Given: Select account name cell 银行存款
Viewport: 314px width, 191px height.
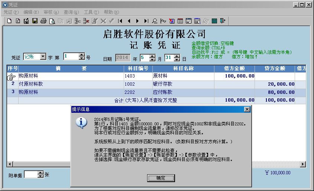Looking at the screenshot, I should click(183, 85).
